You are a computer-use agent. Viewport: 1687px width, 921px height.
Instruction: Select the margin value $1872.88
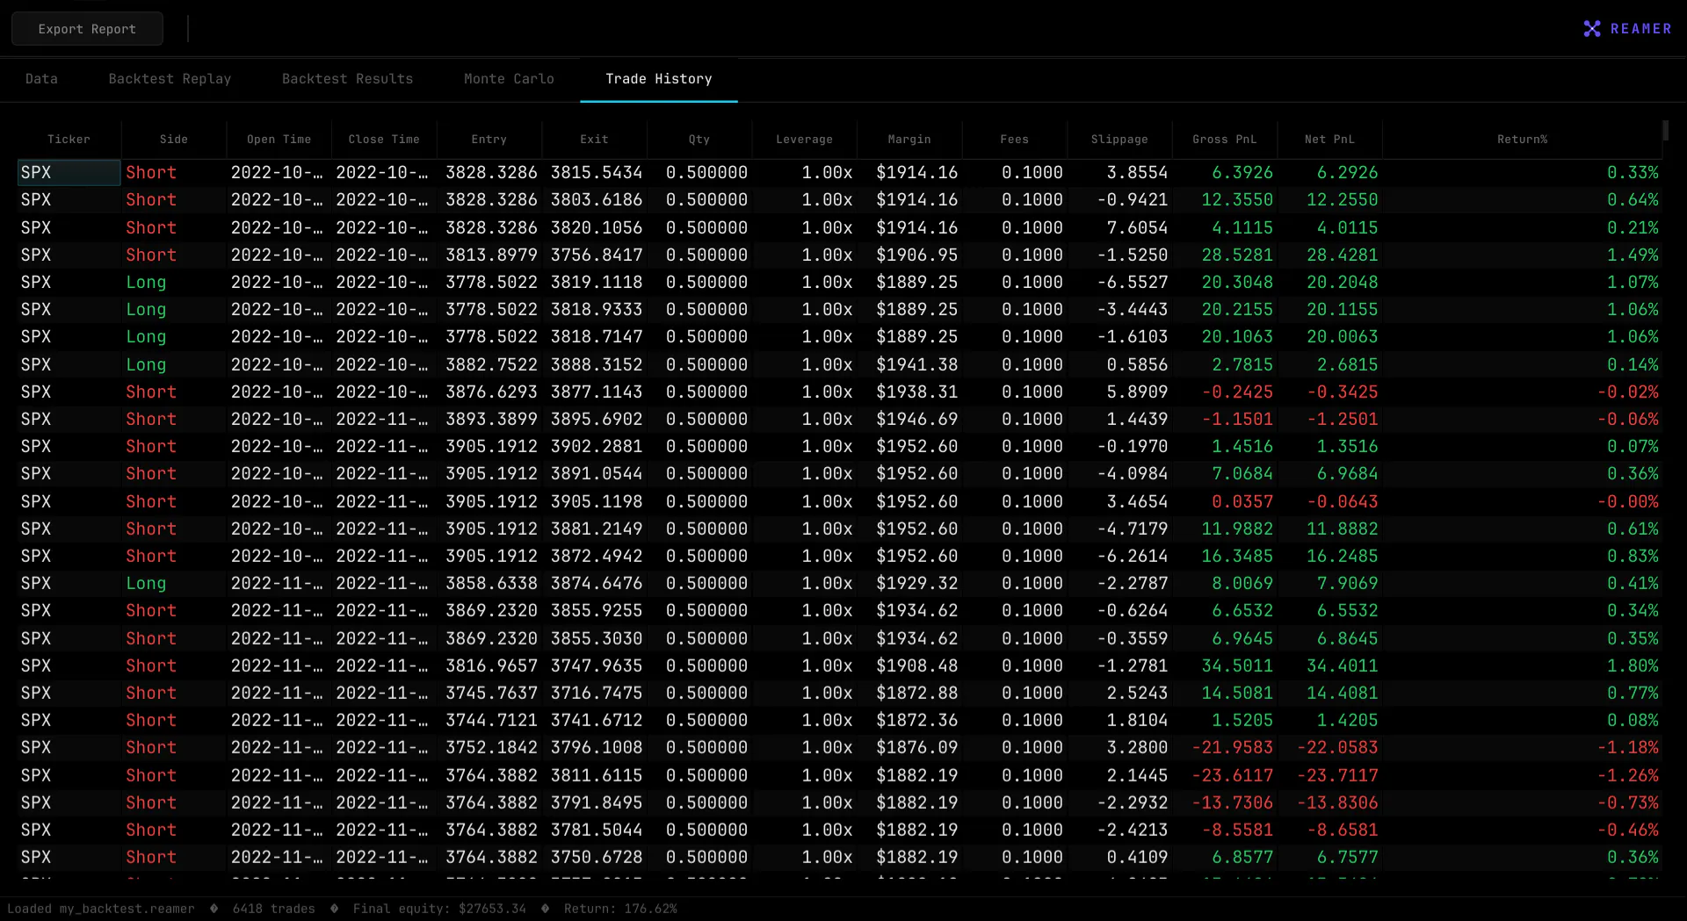[x=916, y=693]
